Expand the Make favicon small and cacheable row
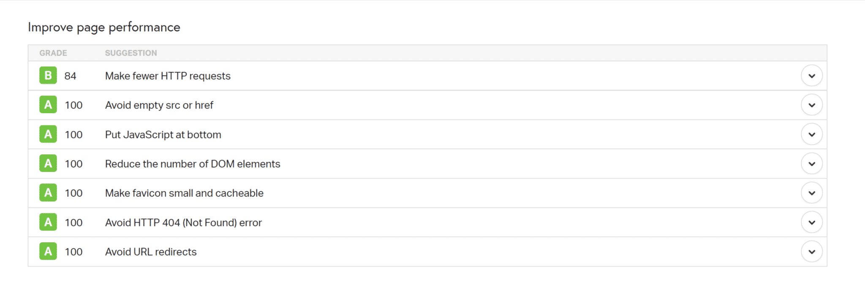 pyautogui.click(x=812, y=193)
